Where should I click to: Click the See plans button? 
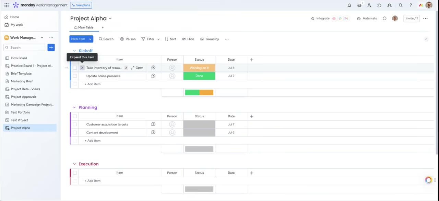81,5
